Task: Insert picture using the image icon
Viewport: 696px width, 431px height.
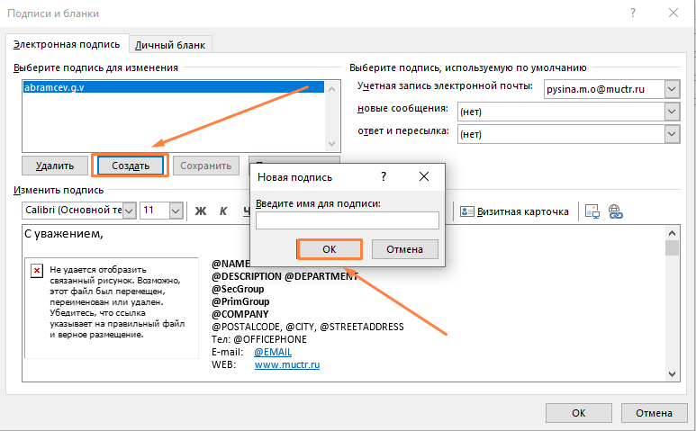Action: [x=592, y=211]
